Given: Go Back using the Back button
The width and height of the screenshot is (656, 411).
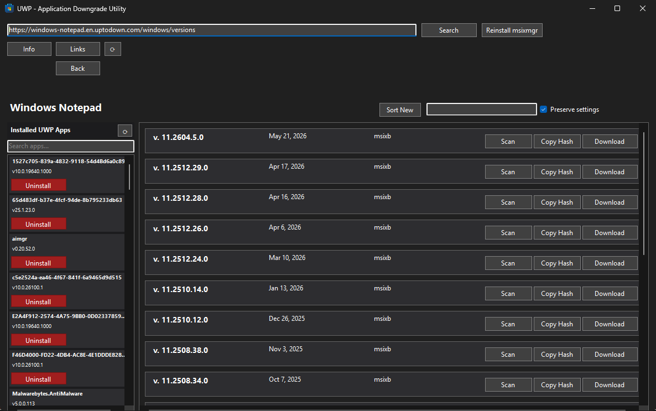Looking at the screenshot, I should click(78, 68).
